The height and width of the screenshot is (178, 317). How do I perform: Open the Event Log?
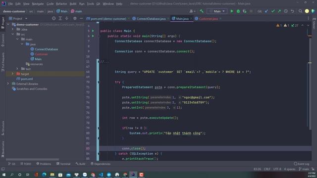[x=302, y=164]
